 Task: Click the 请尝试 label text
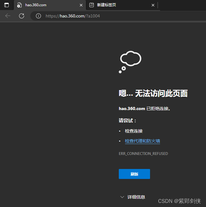[x=127, y=120]
